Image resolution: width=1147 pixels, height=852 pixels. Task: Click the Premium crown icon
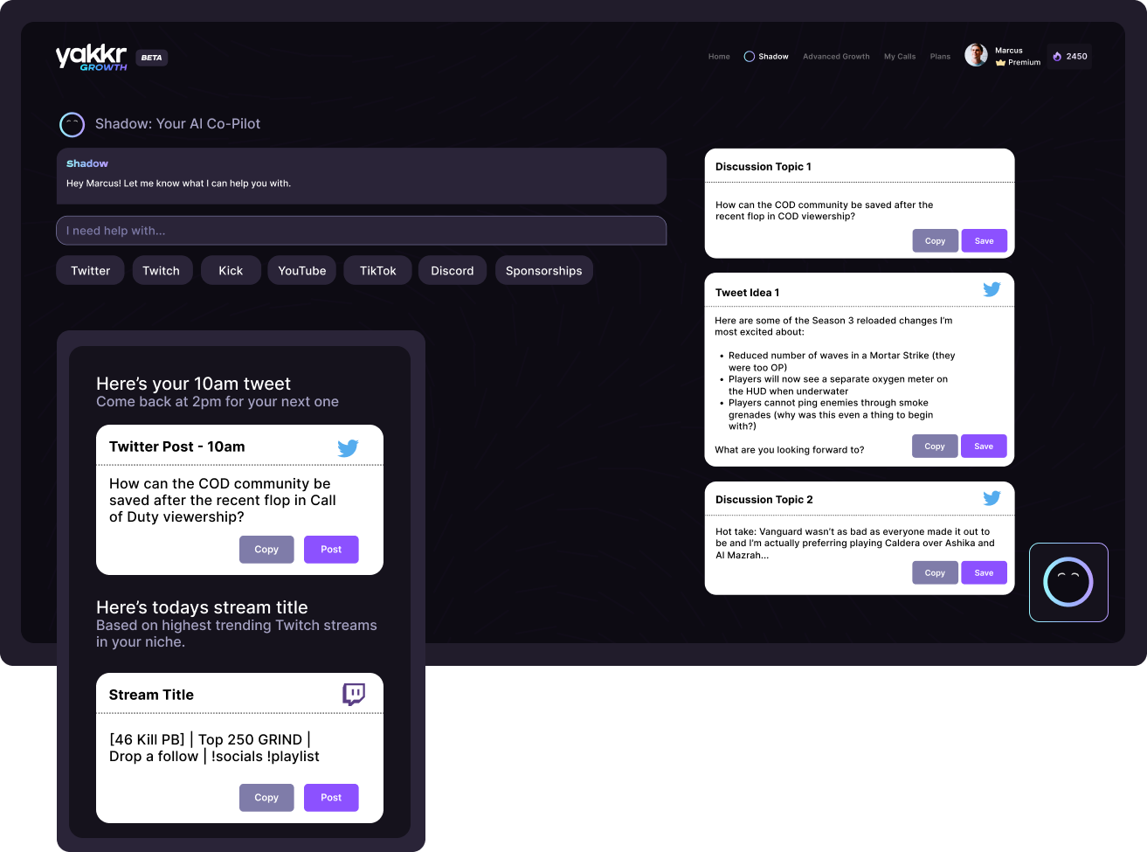(x=1000, y=63)
